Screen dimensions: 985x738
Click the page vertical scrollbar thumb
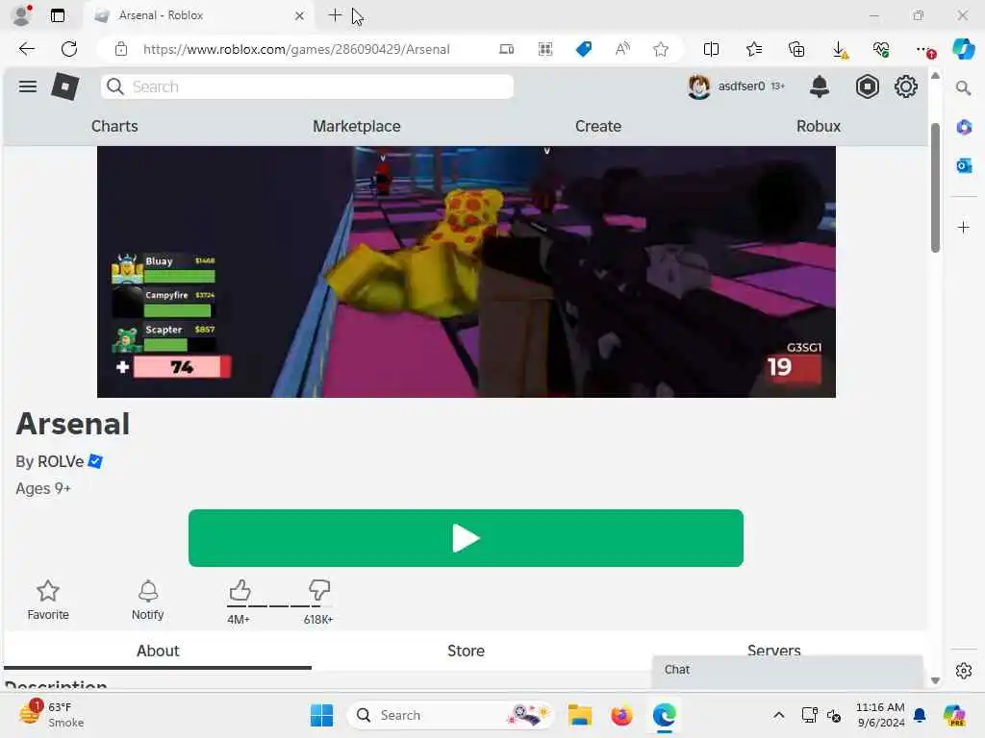[x=935, y=188]
